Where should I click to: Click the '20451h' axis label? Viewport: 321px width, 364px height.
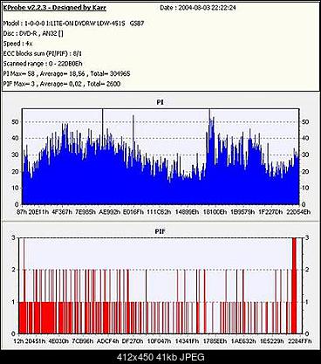click(x=36, y=341)
